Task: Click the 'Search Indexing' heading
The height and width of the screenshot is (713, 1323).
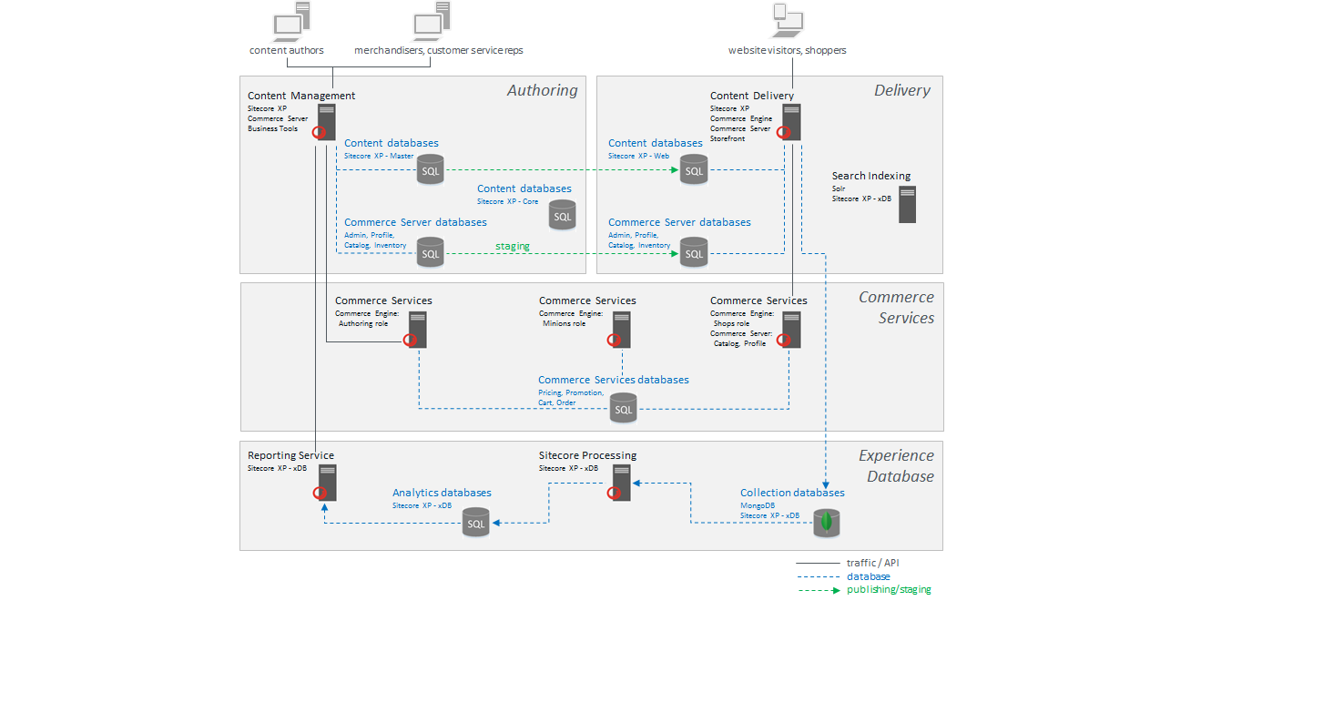Action: [871, 176]
